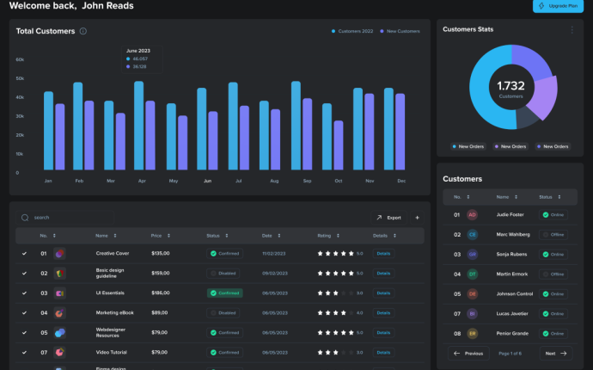Sort the products table by No. column
593x370 pixels.
(x=54, y=236)
